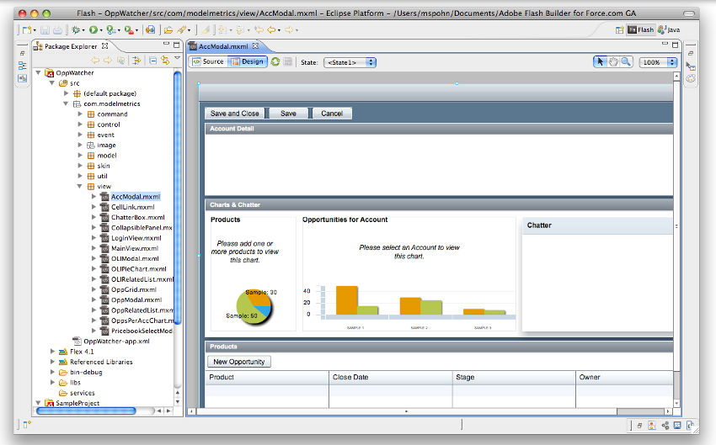This screenshot has width=716, height=445.
Task: Click the Package Explorer horizontal scrollbar
Action: [x=86, y=411]
